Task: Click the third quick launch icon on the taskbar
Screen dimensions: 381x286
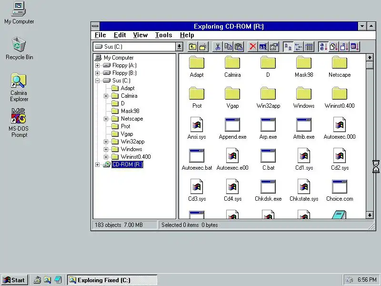Action: tap(58, 280)
